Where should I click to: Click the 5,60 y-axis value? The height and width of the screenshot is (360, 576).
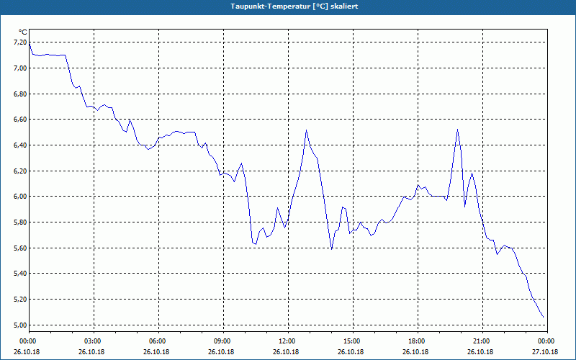(20, 248)
